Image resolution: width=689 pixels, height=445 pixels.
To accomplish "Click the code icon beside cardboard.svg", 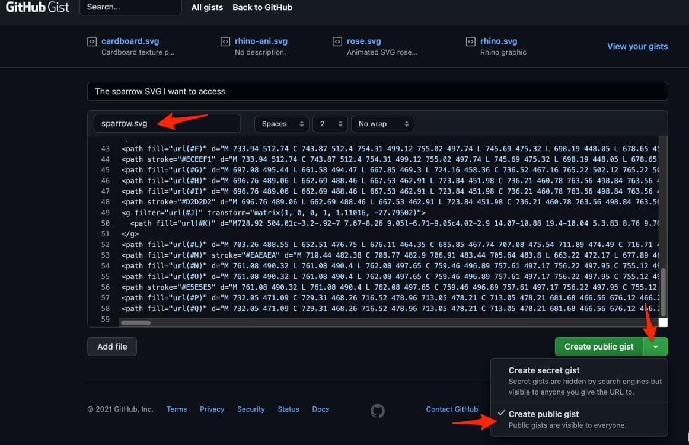I will click(x=92, y=41).
